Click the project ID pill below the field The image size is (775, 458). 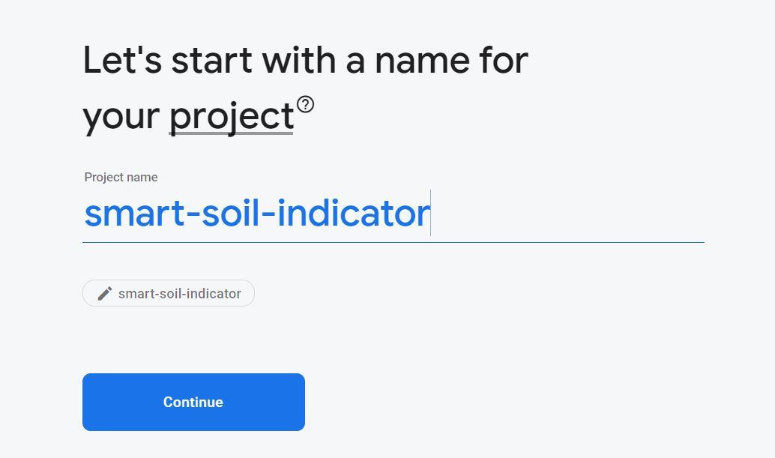(168, 293)
